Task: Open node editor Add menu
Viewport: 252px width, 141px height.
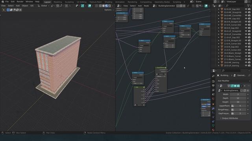Action: tap(140, 6)
